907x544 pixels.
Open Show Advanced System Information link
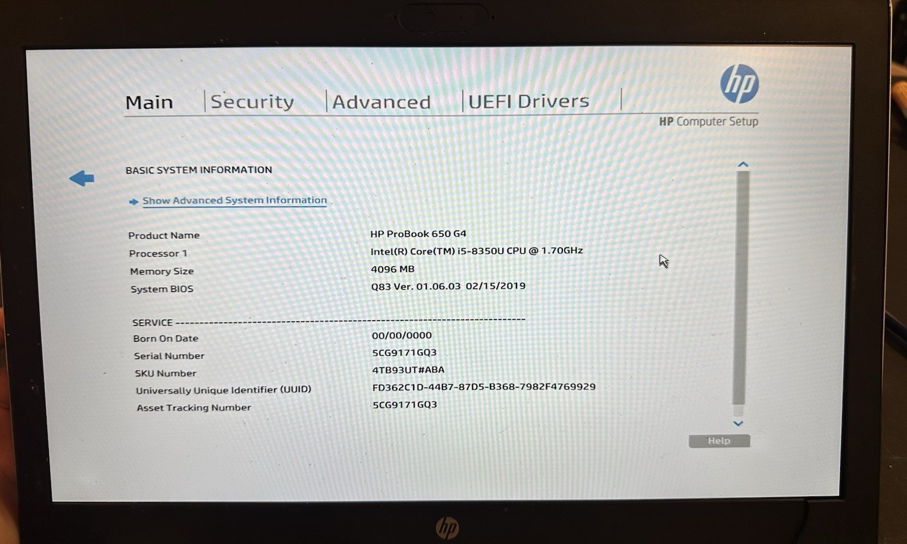(x=235, y=200)
